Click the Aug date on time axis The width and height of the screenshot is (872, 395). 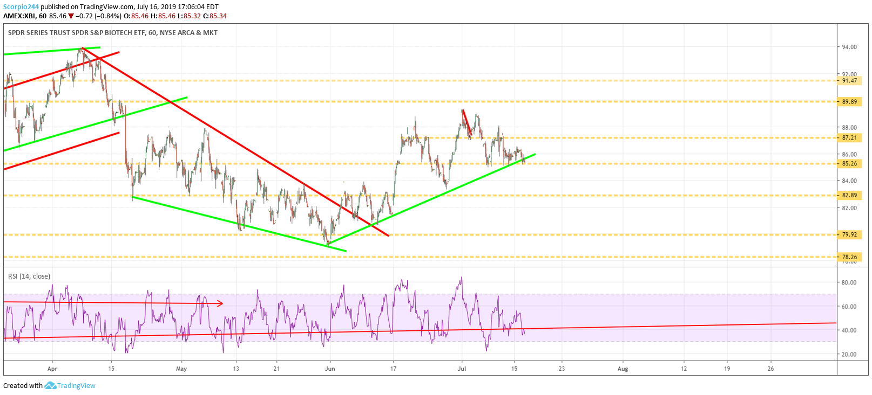(x=623, y=369)
